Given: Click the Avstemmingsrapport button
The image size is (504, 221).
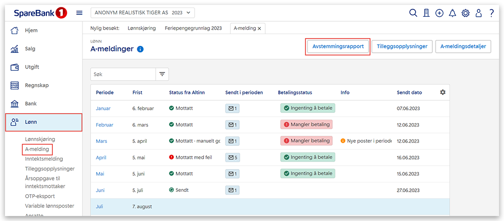Looking at the screenshot, I should click(x=337, y=46).
